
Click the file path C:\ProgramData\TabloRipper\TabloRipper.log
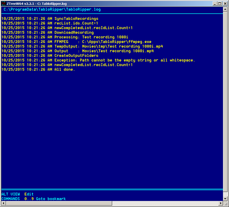[52, 10]
